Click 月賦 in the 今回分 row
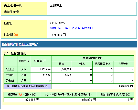Screen dimensions: 138x110 [x=24, y=75]
